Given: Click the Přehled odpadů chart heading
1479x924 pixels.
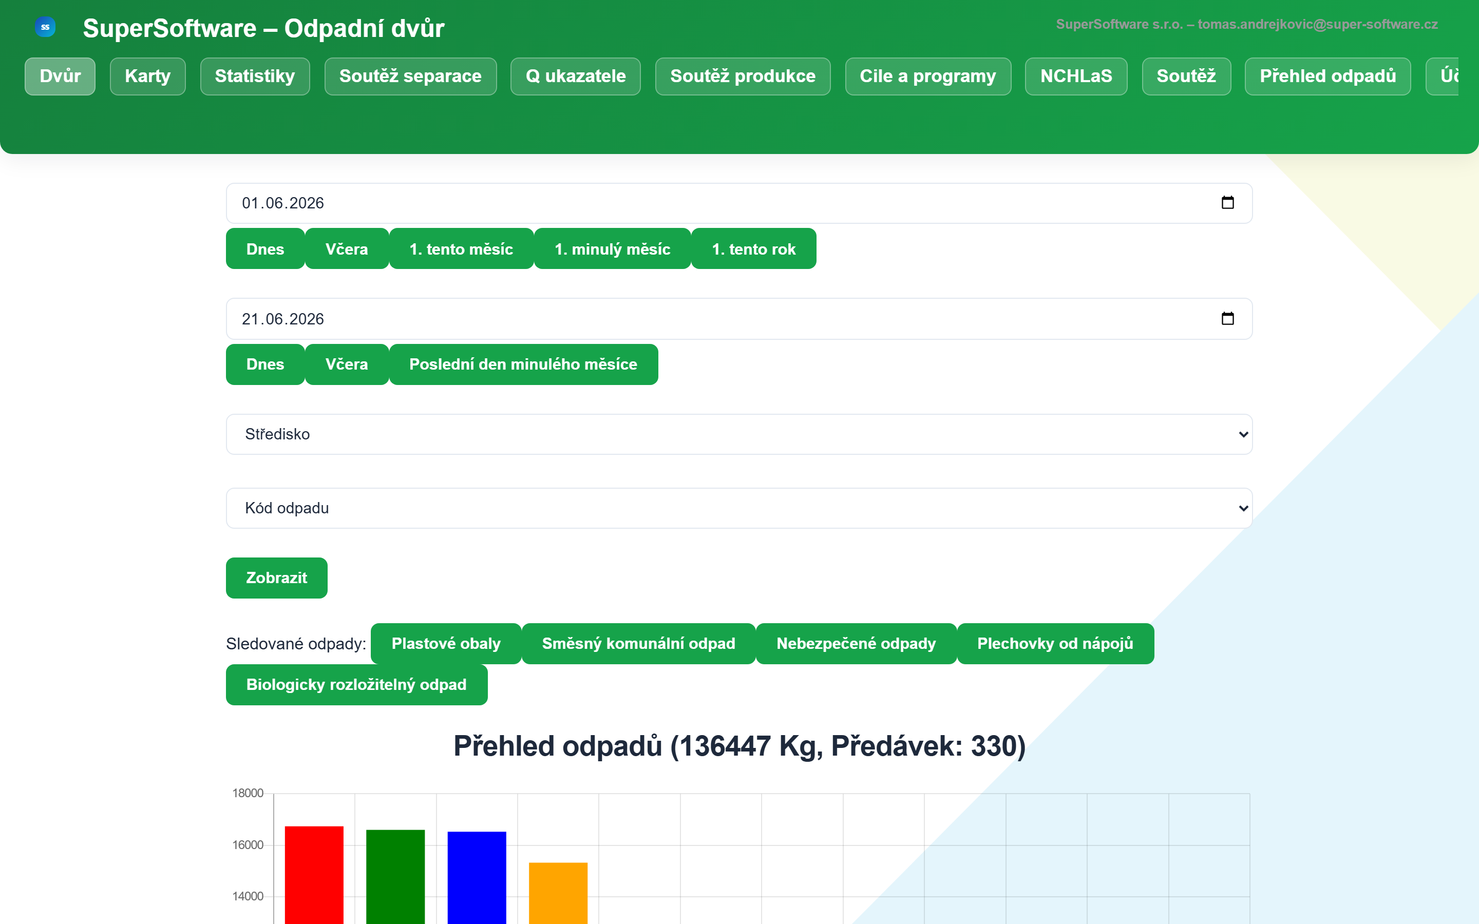Looking at the screenshot, I should pyautogui.click(x=739, y=745).
